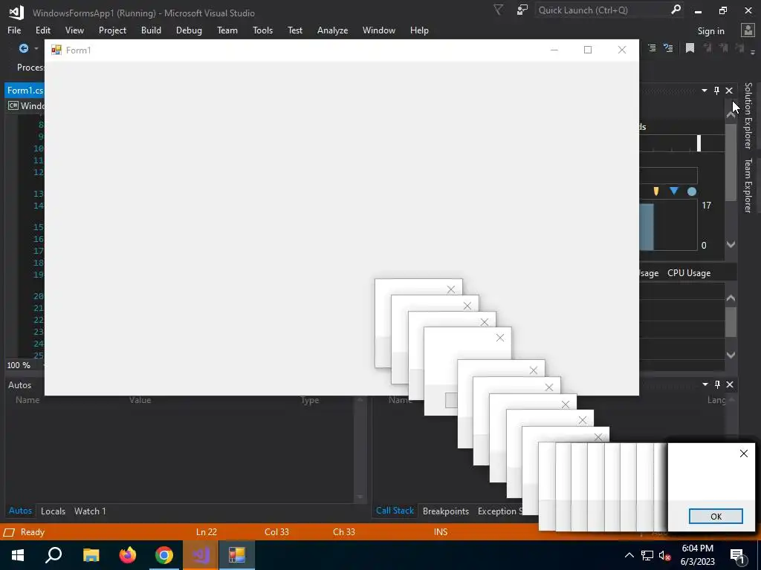The height and width of the screenshot is (570, 761).
Task: Click the account avatar icon beside Sign in
Action: [x=748, y=30]
